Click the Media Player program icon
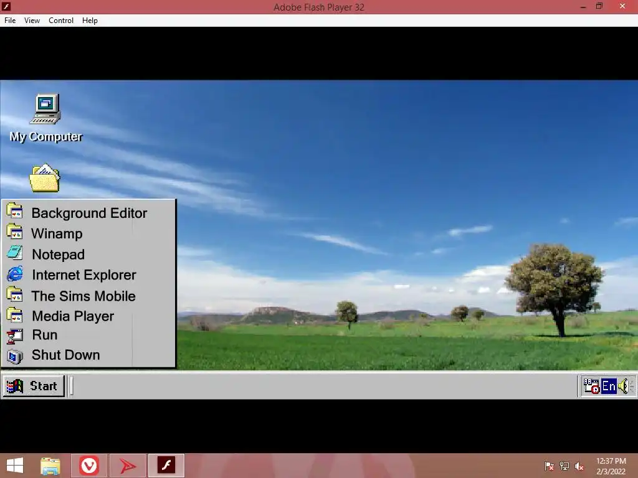The height and width of the screenshot is (478, 638). tap(15, 316)
